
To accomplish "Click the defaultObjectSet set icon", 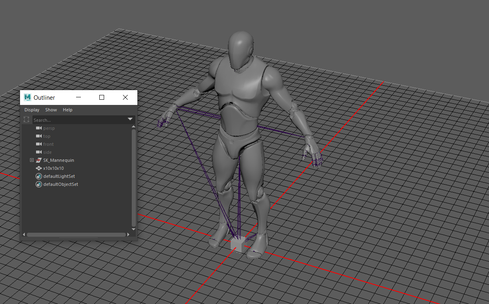I will coord(39,184).
